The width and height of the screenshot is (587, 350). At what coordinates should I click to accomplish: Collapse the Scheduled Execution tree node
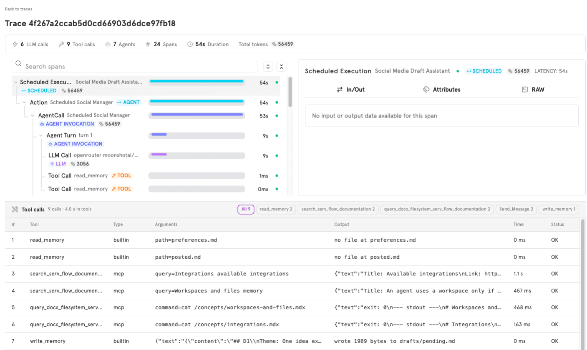pyautogui.click(x=16, y=82)
